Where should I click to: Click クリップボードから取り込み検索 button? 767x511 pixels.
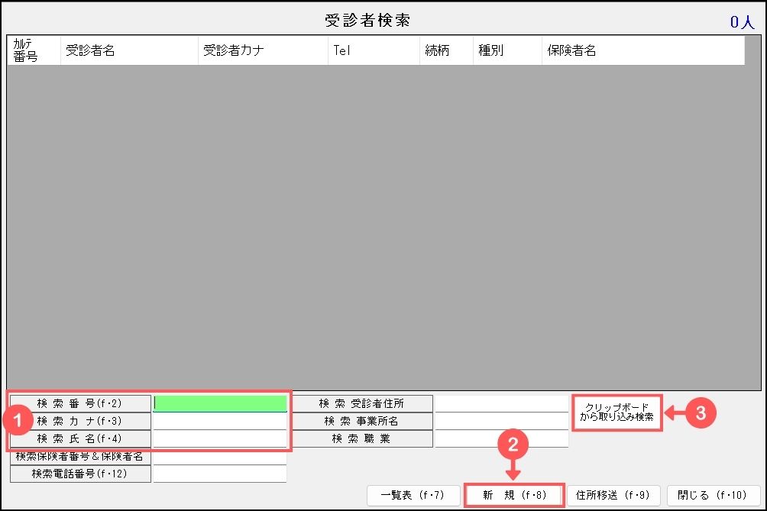click(x=617, y=412)
